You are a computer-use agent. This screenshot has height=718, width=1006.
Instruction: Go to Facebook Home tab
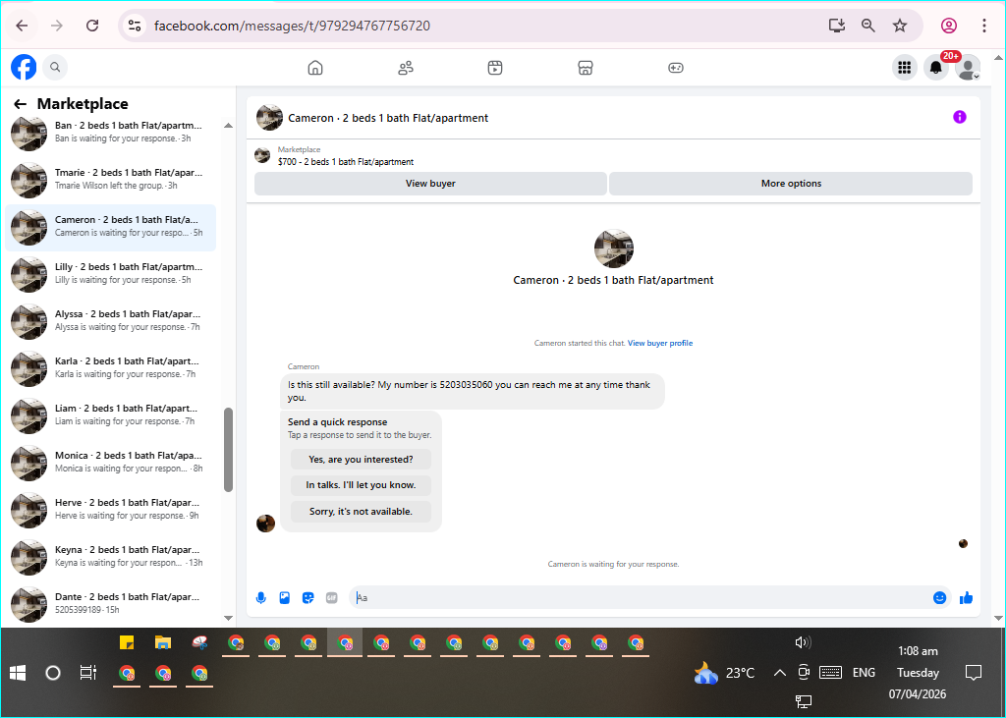click(x=315, y=68)
